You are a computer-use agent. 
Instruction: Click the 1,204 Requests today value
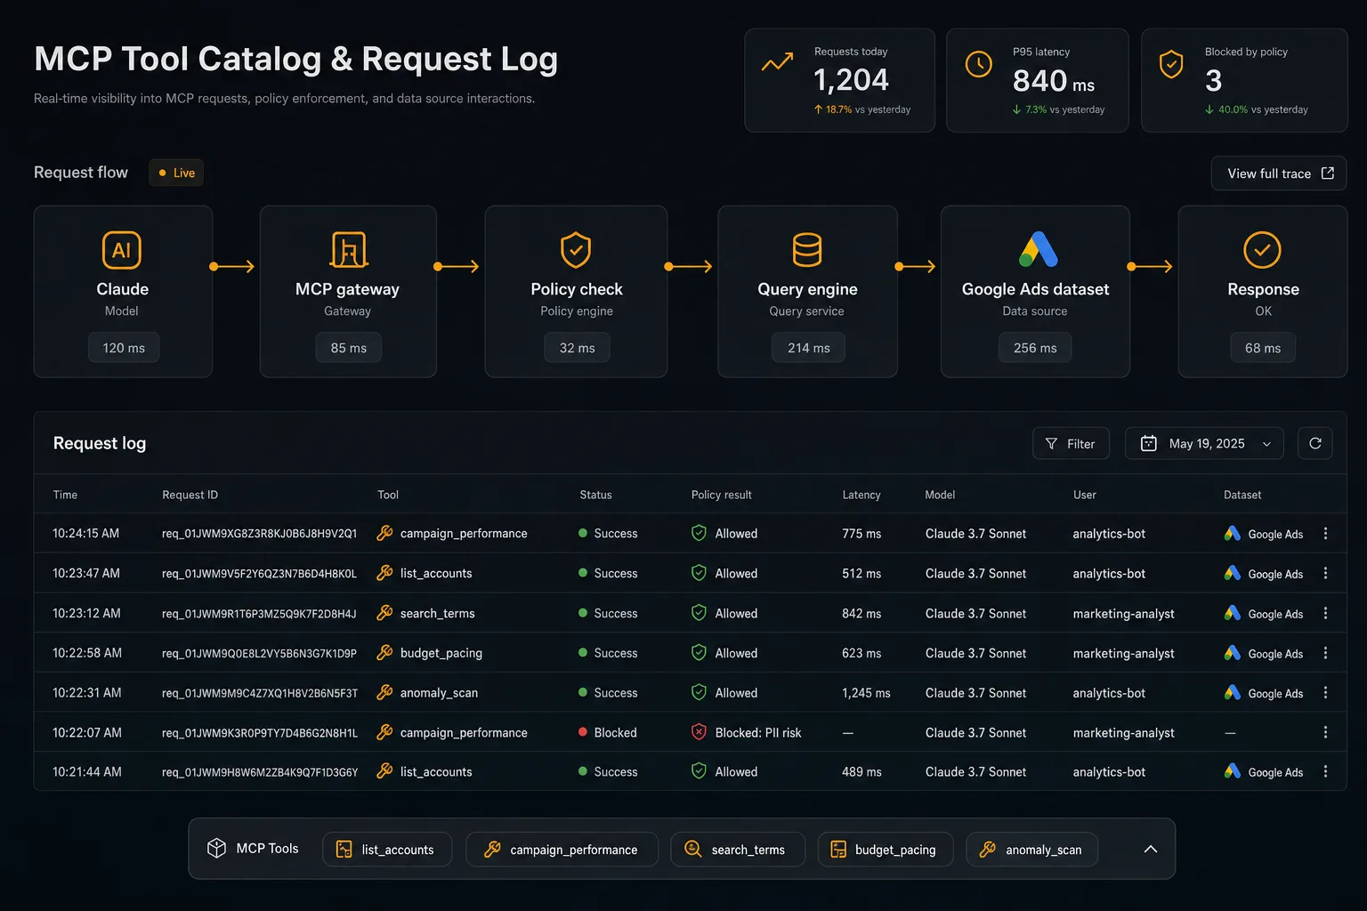point(851,80)
